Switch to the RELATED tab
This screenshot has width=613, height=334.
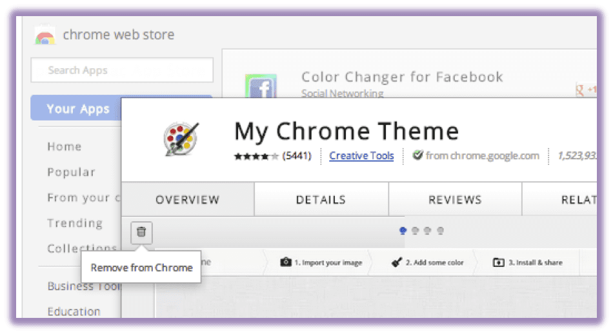[559, 199]
